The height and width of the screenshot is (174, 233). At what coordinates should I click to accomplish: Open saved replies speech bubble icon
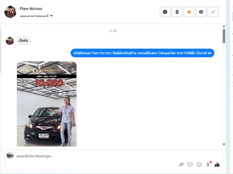coord(190,165)
